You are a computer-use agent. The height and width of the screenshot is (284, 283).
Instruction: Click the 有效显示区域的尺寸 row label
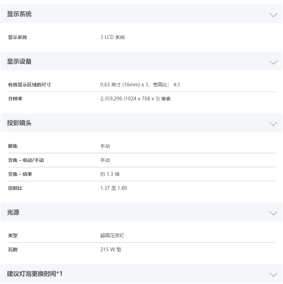pos(29,85)
